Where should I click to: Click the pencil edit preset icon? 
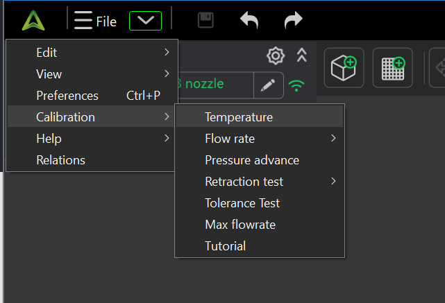(268, 85)
